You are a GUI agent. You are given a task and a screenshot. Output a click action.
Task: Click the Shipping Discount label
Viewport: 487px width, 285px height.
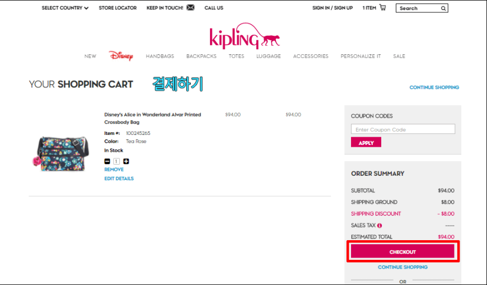pos(376,214)
